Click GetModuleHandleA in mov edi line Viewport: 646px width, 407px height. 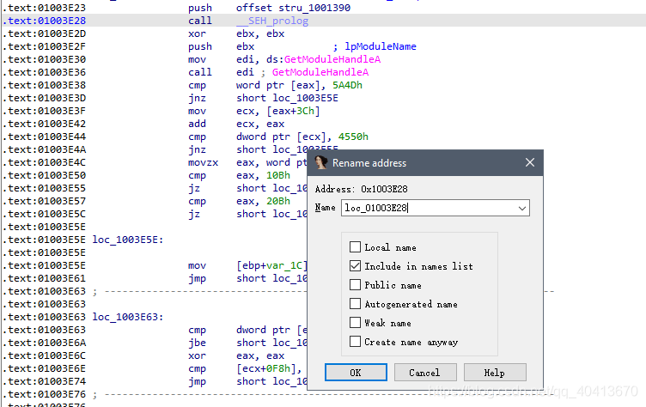pyautogui.click(x=332, y=59)
